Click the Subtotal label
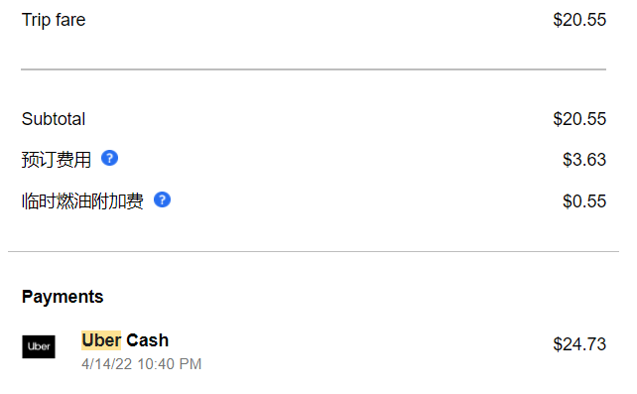The height and width of the screenshot is (394, 637). 54,119
